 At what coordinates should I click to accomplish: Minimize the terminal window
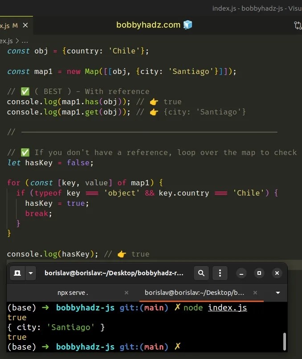click(241, 273)
